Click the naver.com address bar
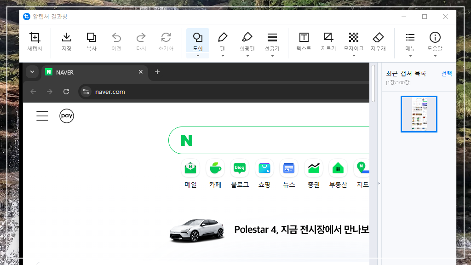This screenshot has width=471, height=265. (x=224, y=92)
